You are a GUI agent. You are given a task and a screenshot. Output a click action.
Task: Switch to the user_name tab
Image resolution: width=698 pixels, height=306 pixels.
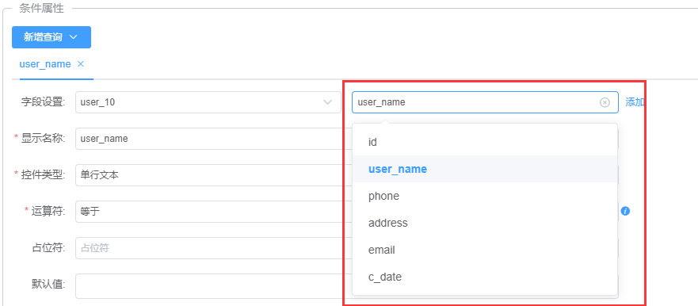coord(45,64)
